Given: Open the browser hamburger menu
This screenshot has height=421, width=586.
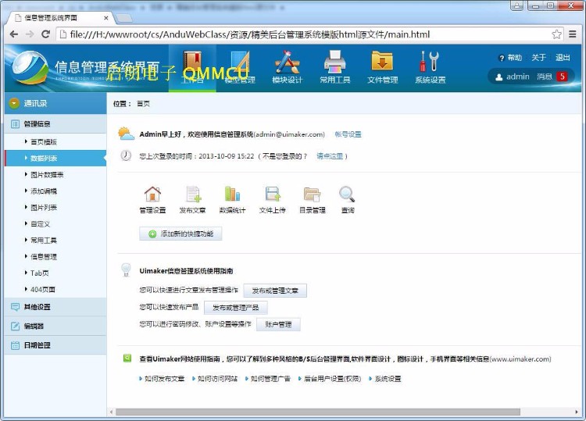Looking at the screenshot, I should click(573, 34).
